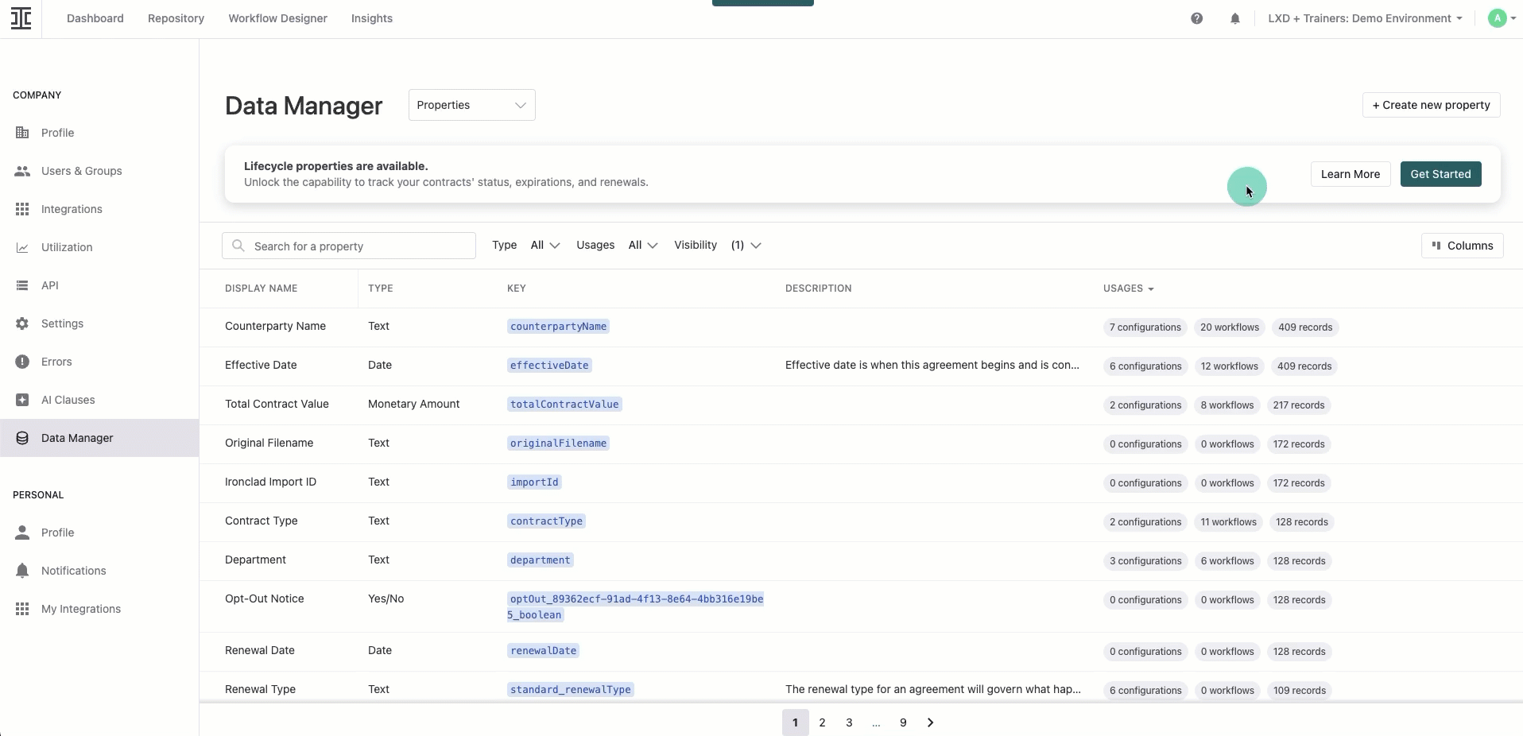Click the Search for a property field
The width and height of the screenshot is (1523, 736).
point(349,246)
